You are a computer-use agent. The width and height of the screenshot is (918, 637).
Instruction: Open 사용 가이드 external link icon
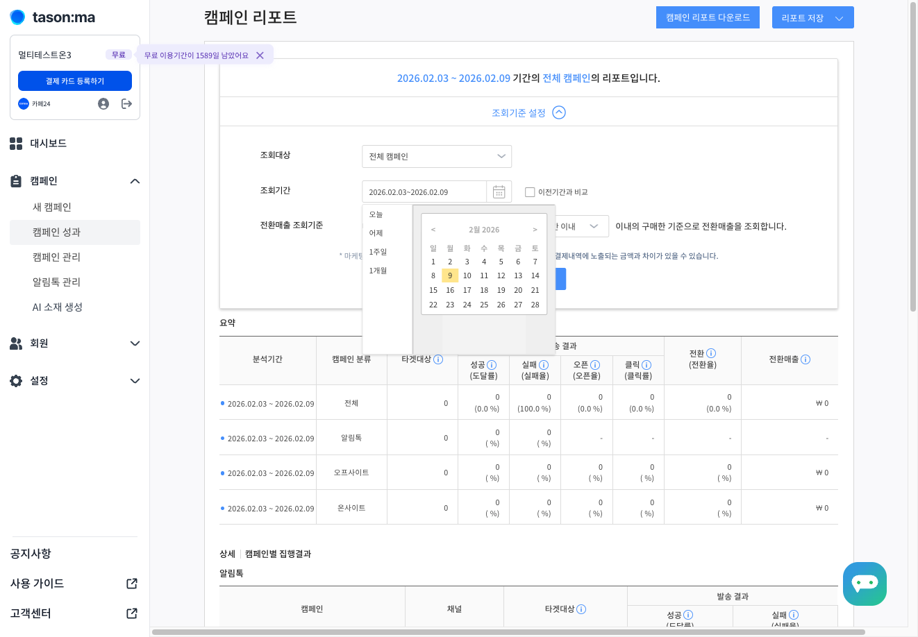[x=132, y=584]
